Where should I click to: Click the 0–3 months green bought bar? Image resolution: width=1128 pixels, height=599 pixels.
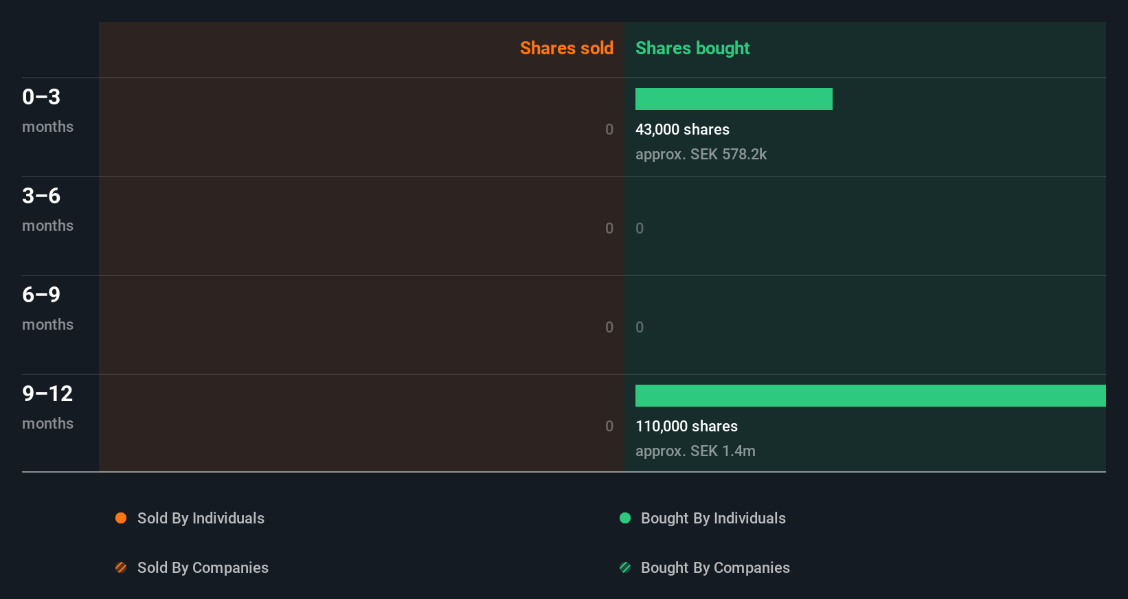(734, 99)
